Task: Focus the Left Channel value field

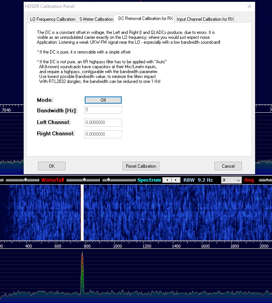Action: pos(103,122)
